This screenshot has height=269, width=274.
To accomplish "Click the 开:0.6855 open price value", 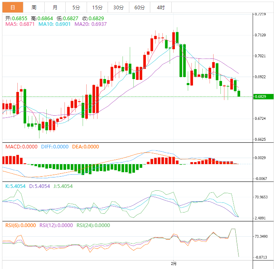I will click(x=16, y=19).
